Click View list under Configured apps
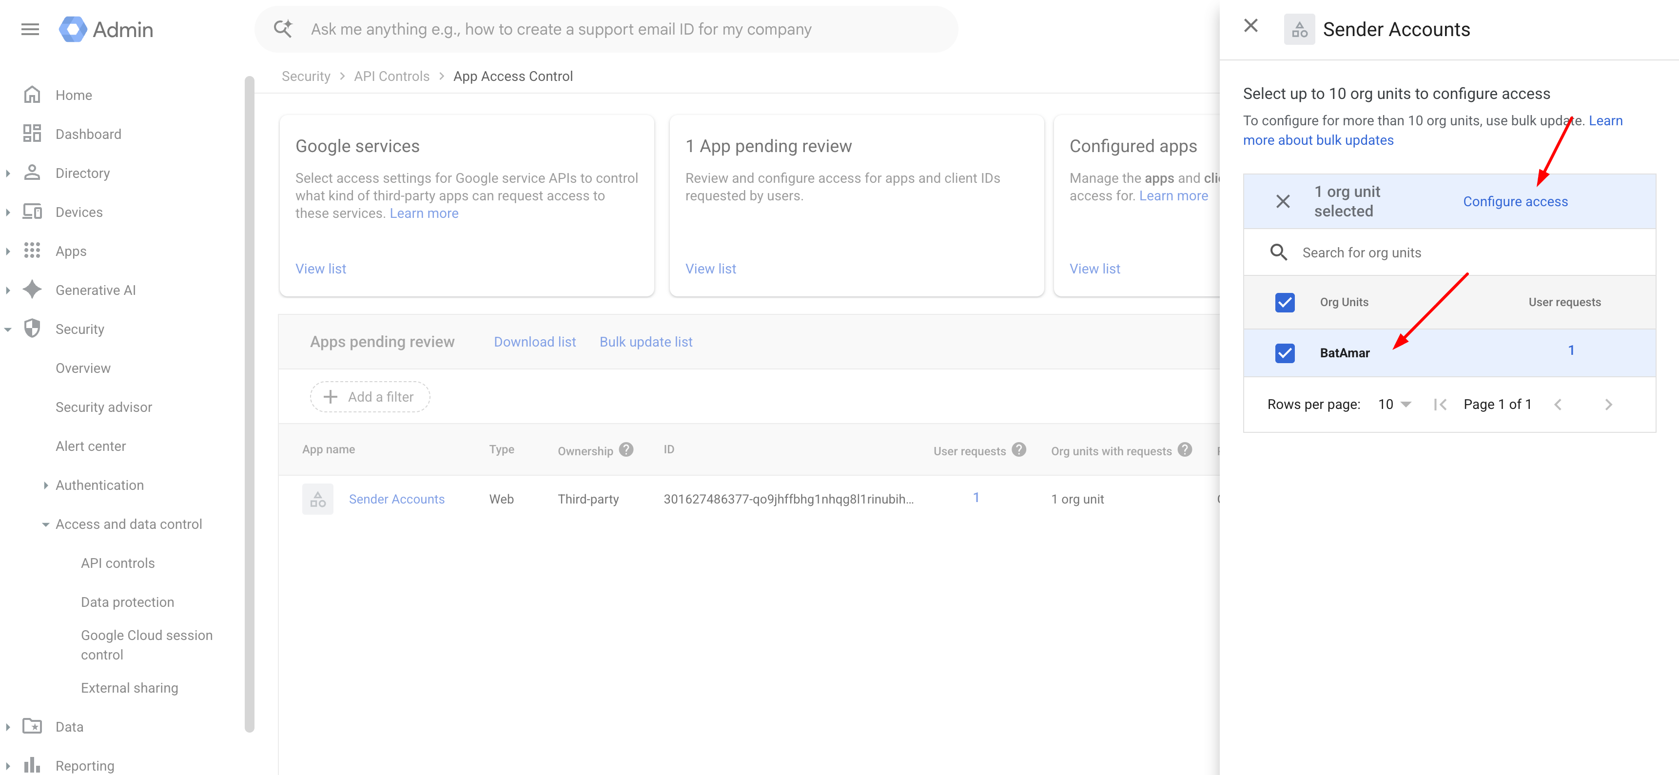Screen dimensions: 1679x775 click(x=1095, y=269)
